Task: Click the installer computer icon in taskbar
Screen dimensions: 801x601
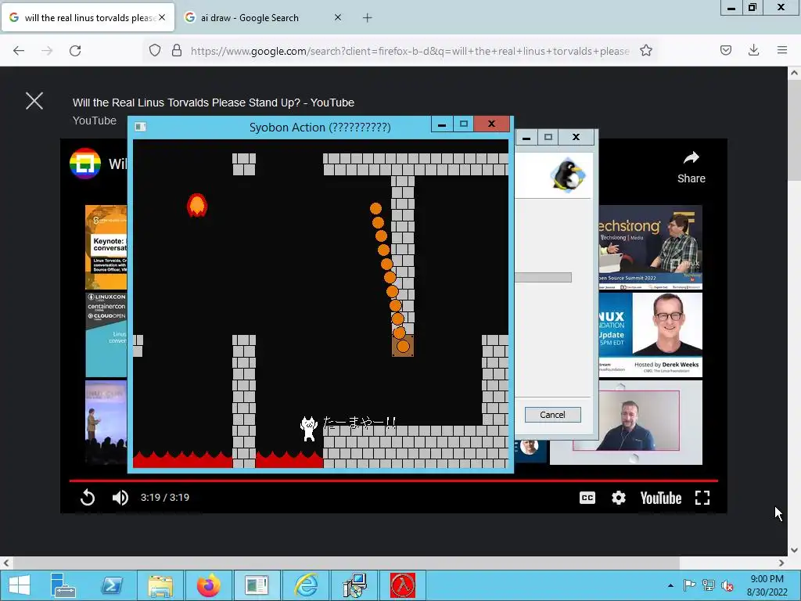Action: click(x=354, y=585)
